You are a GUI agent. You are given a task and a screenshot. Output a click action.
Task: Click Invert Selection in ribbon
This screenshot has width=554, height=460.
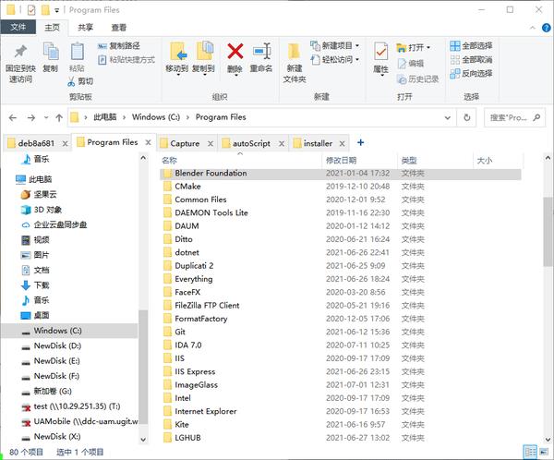pos(471,74)
